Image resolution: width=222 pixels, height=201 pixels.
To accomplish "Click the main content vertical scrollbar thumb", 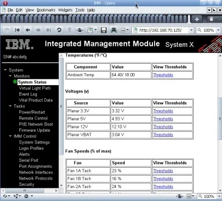I will (220, 119).
